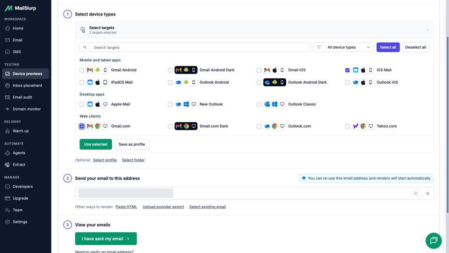449x253 pixels.
Task: Click the Warm up flame icon
Action: coord(7,131)
